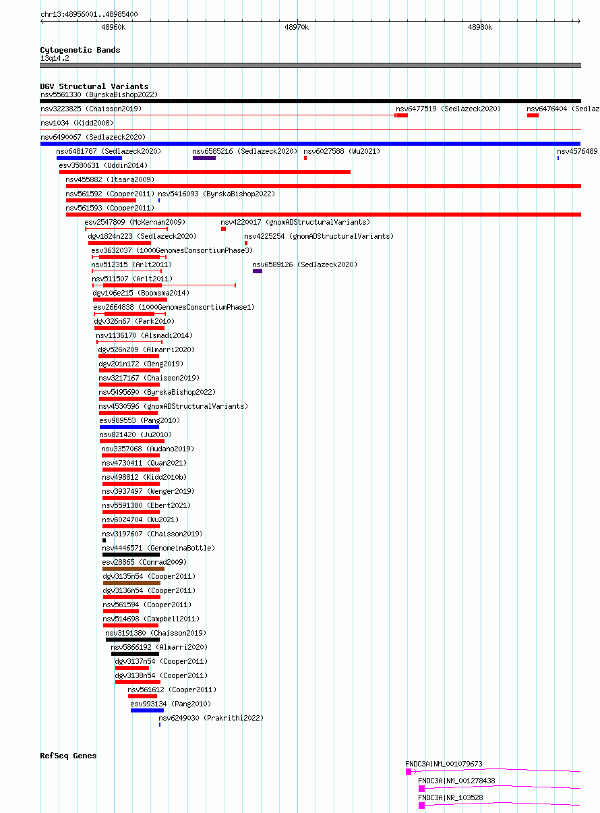
Task: Select the nsv3223825 (Chaisson2019) variant label
Action: pos(91,109)
